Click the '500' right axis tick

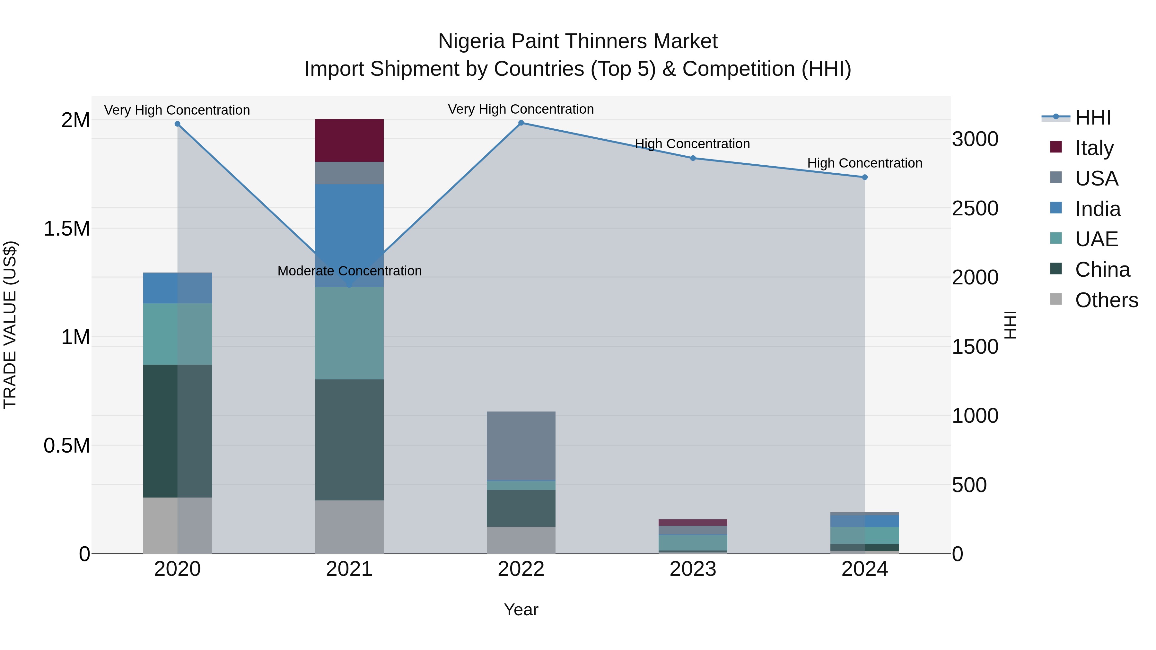click(969, 485)
